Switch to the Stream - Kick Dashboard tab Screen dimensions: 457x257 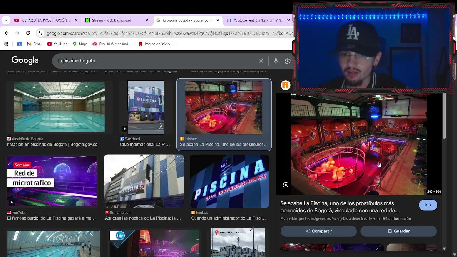pyautogui.click(x=116, y=20)
